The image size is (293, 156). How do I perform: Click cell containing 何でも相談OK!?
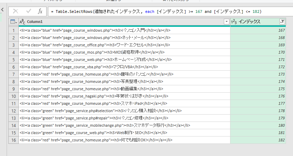click(124, 140)
